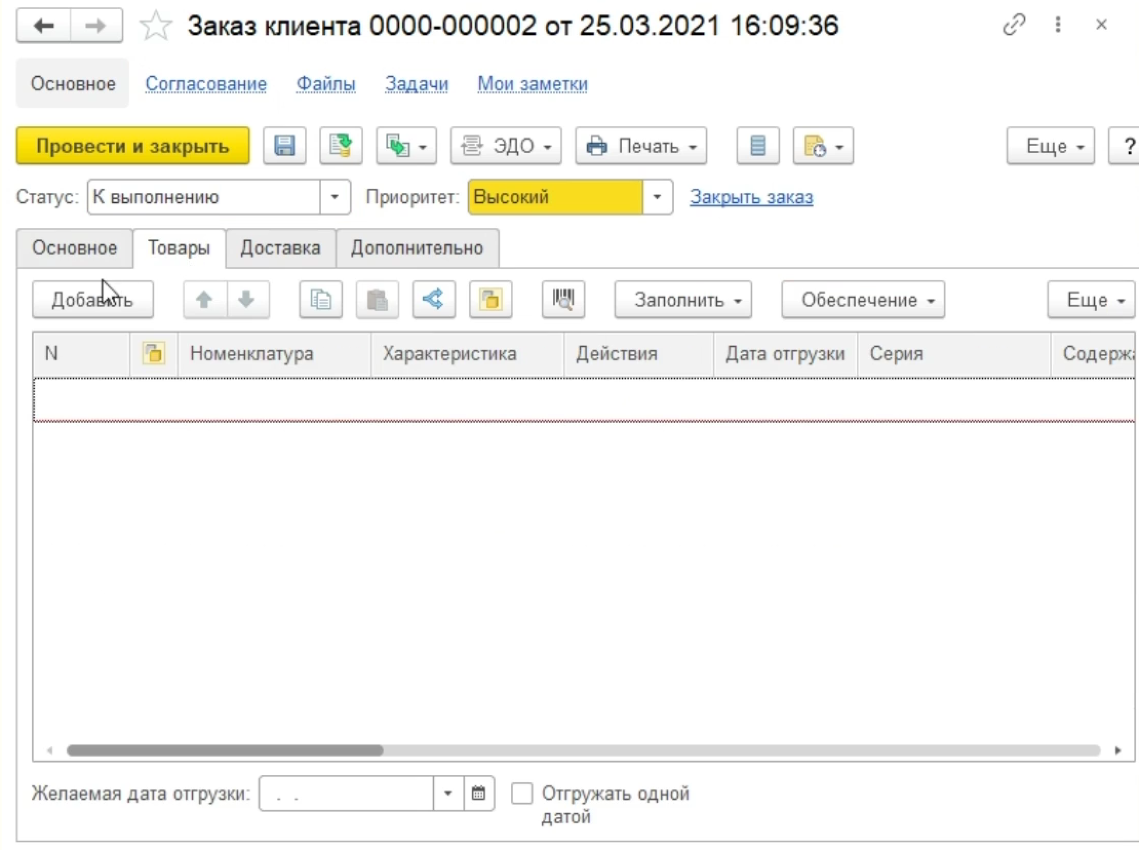1139x850 pixels.
Task: Expand the Приоритет dropdown arrow
Action: (x=657, y=197)
